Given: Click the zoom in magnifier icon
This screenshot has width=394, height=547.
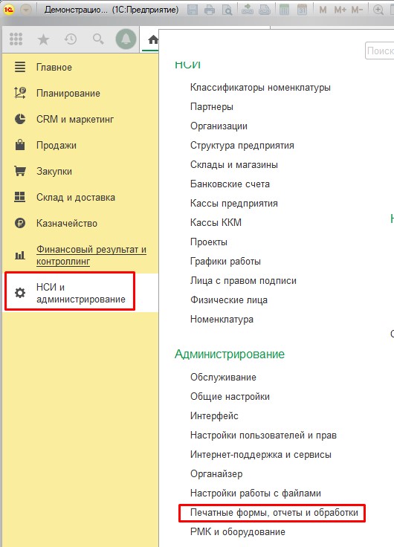Looking at the screenshot, I should coord(378,10).
